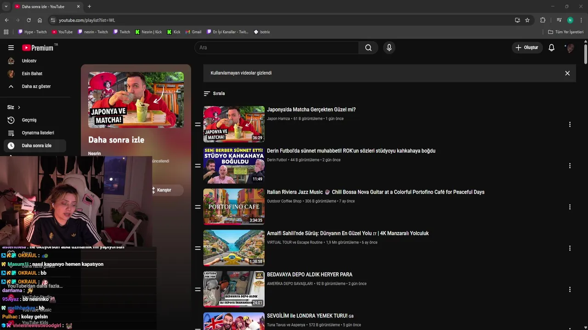Viewport: 588px width, 330px height.
Task: Open the Nesrin | Kick bookmark
Action: [148, 32]
